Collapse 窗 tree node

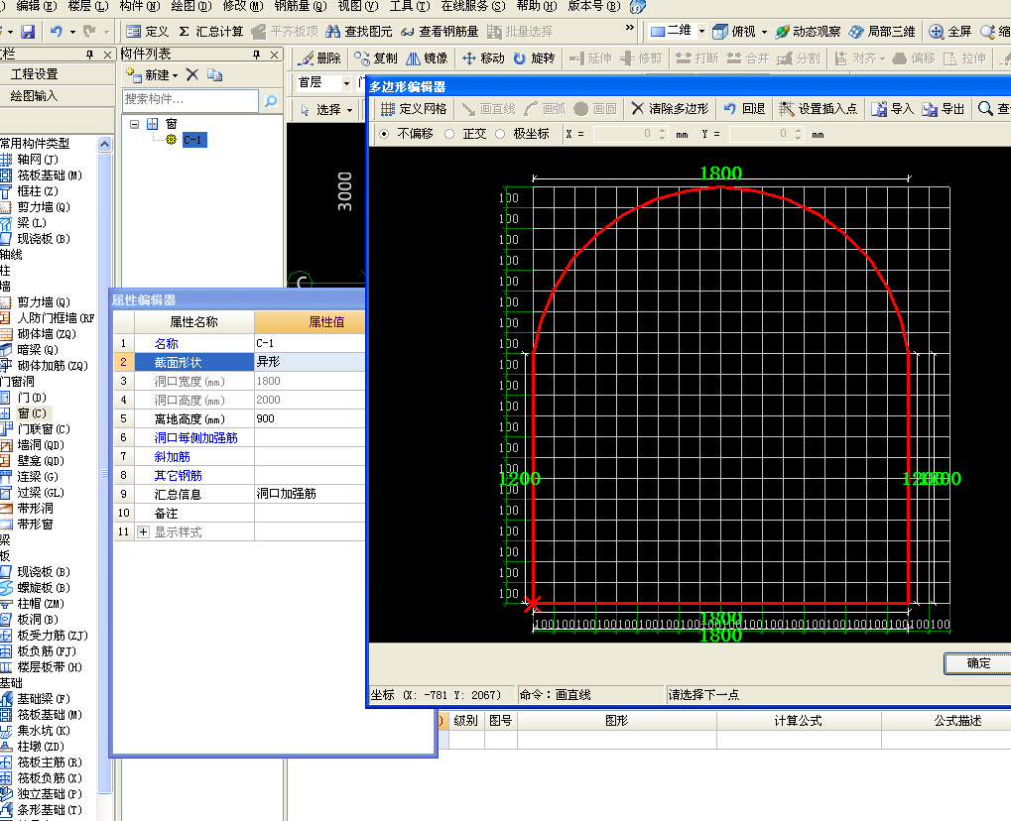pyautogui.click(x=134, y=124)
